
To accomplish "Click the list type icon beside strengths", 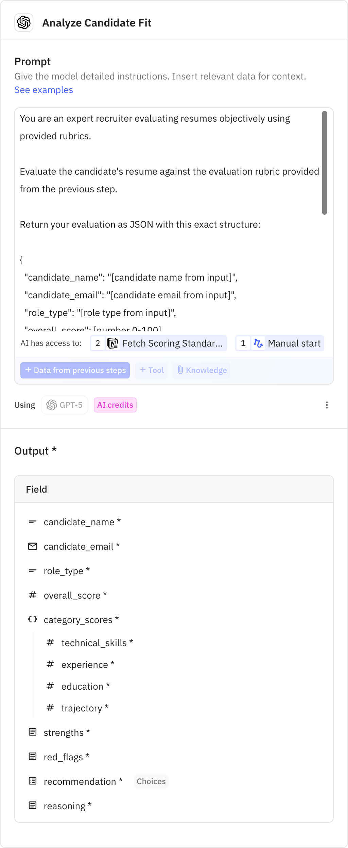I will [32, 732].
